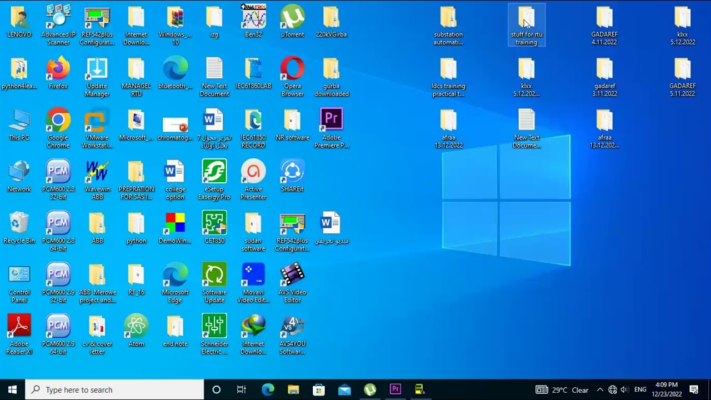Select the end note folder
711x400 pixels.
(x=175, y=331)
